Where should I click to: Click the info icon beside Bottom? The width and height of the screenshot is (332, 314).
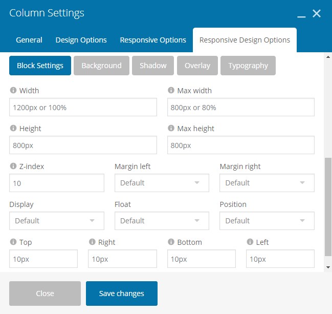171,242
